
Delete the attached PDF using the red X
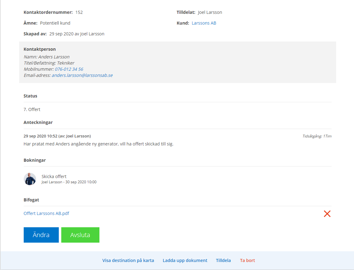point(327,214)
